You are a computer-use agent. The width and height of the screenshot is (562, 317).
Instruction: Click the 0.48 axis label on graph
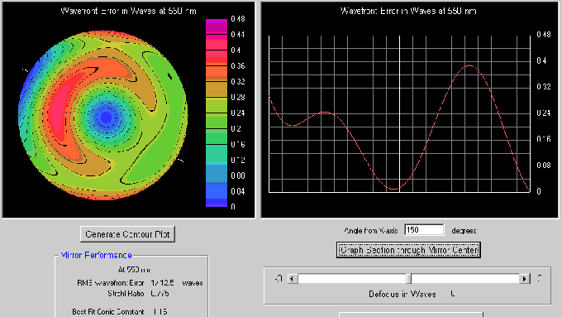point(543,35)
